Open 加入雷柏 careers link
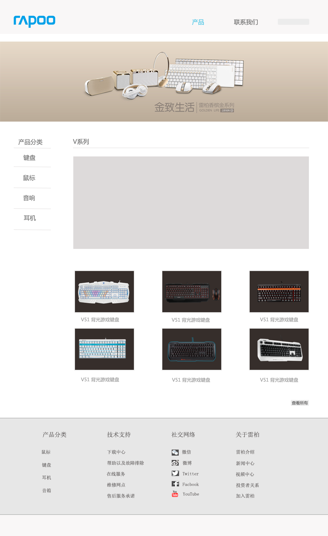The width and height of the screenshot is (328, 536). coord(245,496)
